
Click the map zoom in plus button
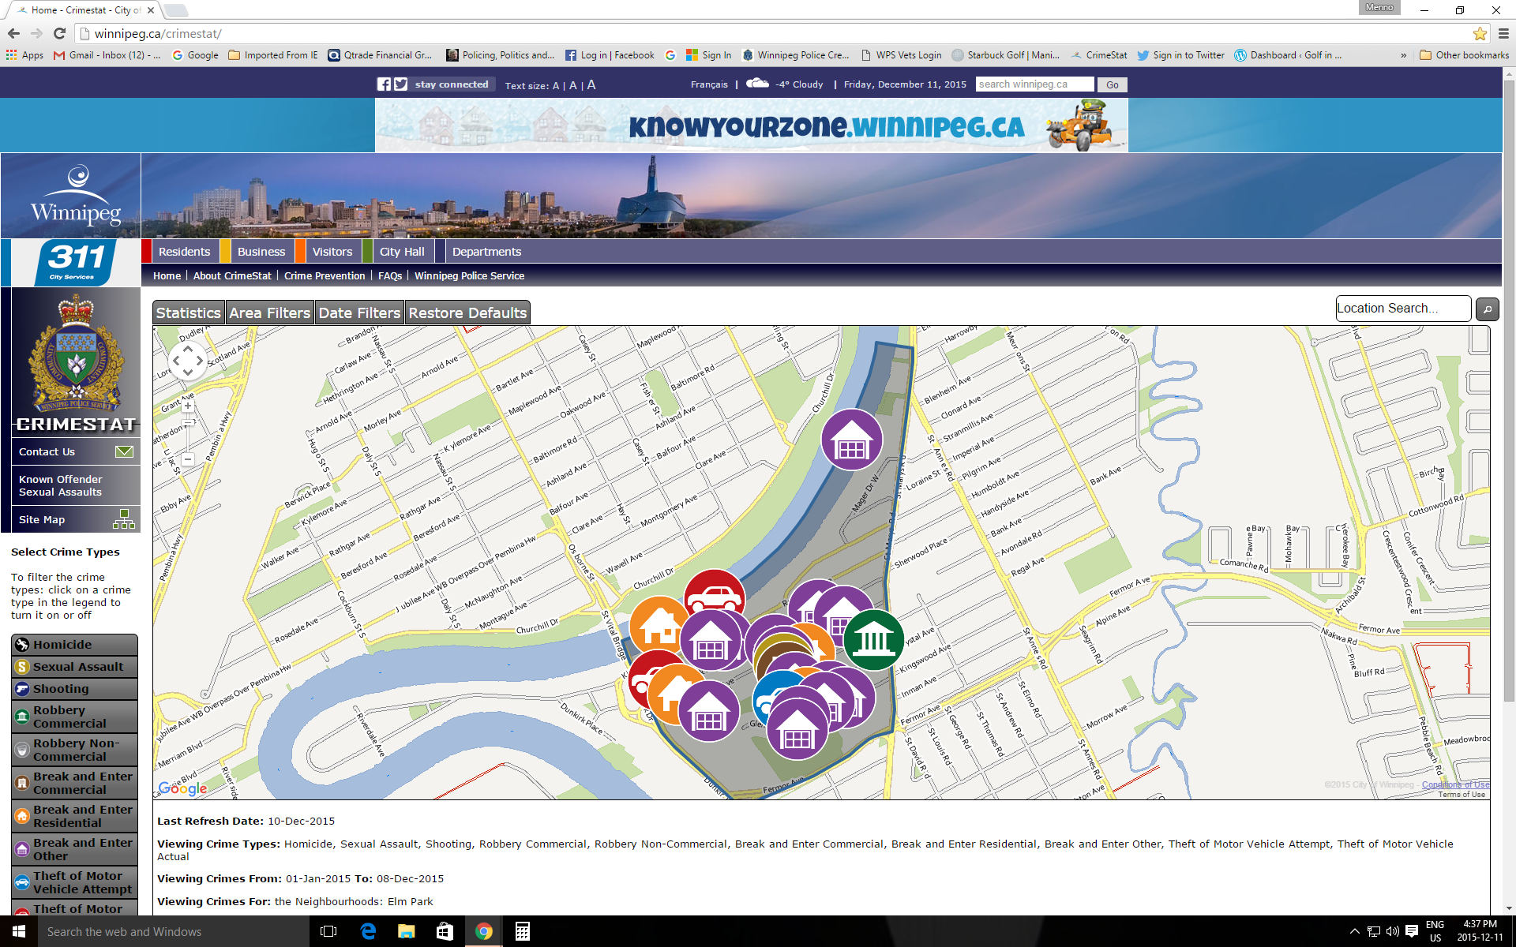point(188,406)
